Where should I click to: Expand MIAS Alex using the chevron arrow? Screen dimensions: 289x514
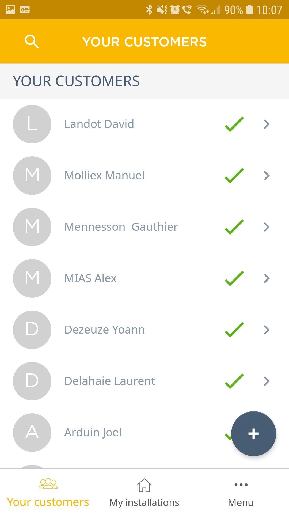267,278
